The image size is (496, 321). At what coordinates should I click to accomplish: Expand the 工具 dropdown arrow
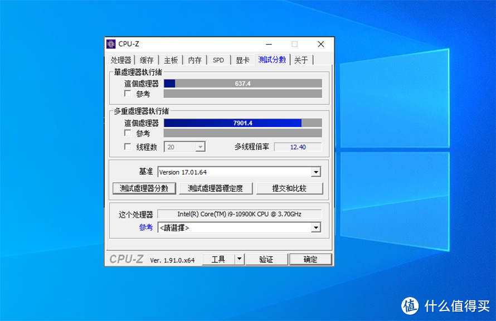[240, 259]
